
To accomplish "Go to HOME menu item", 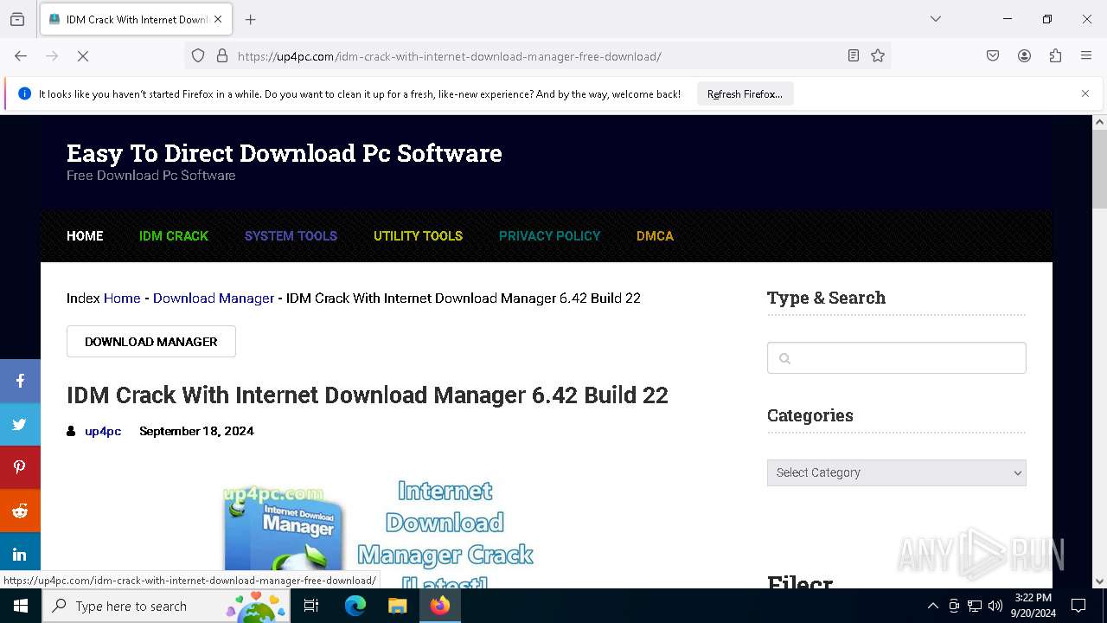I will (x=85, y=236).
